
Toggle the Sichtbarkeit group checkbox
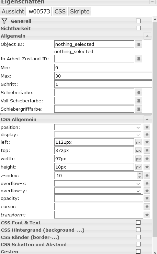click(138, 28)
